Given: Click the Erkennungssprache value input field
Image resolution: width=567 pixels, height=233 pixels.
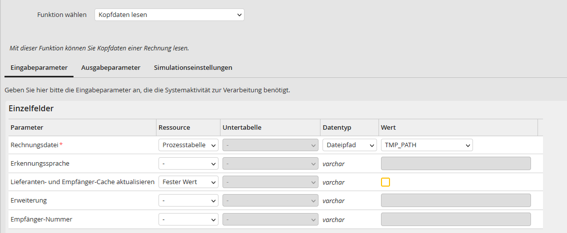Looking at the screenshot, I should (x=455, y=164).
